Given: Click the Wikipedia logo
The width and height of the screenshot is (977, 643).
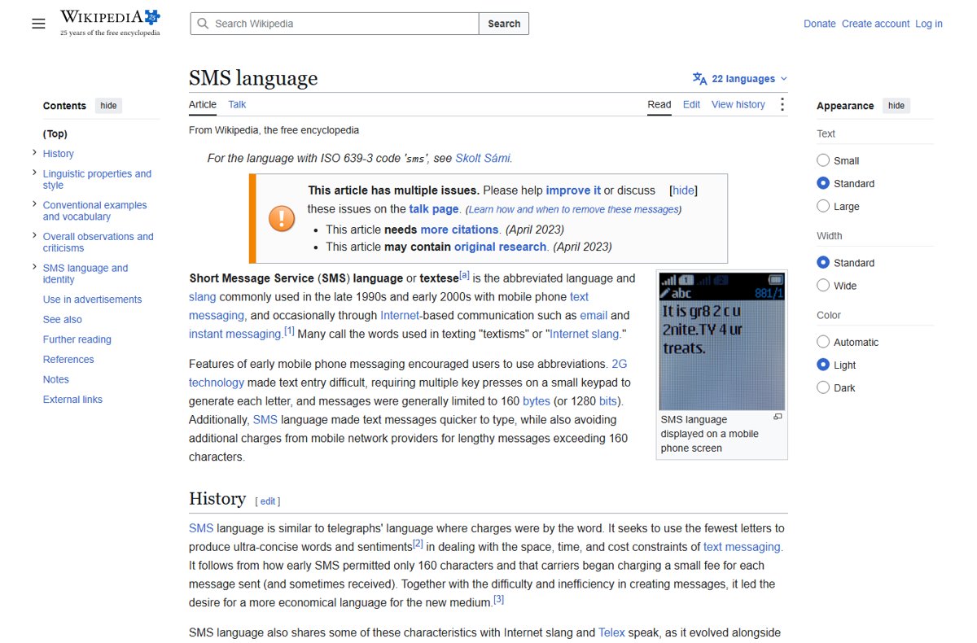Looking at the screenshot, I should 110,23.
